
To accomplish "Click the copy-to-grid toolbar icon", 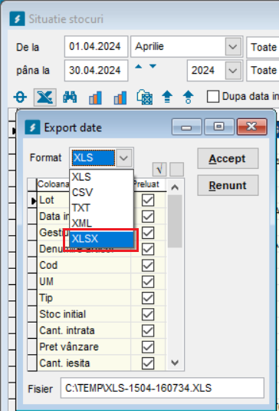I will tap(145, 98).
